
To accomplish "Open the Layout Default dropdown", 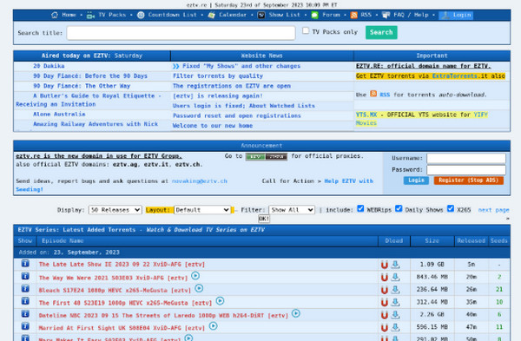I will point(202,210).
